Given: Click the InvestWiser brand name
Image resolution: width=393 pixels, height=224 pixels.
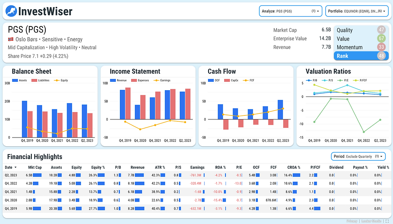Looking at the screenshot, I should tap(45, 11).
